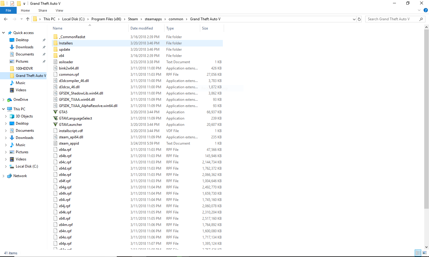The image size is (429, 257).
Task: Click the Up one level arrow
Action: (x=28, y=19)
